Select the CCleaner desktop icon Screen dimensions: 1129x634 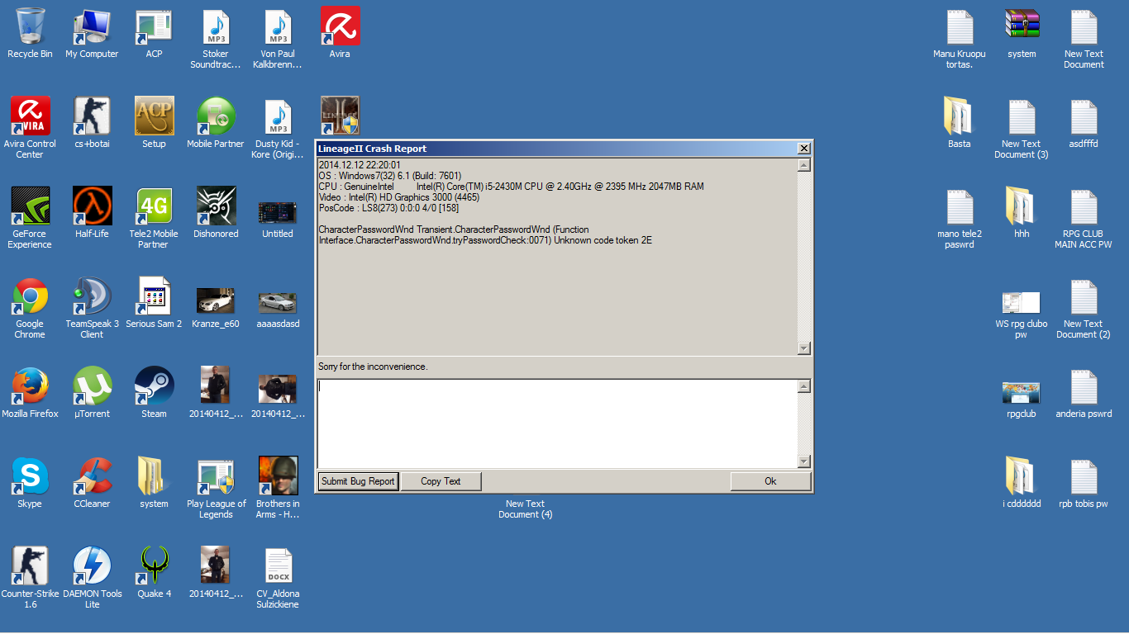coord(92,484)
